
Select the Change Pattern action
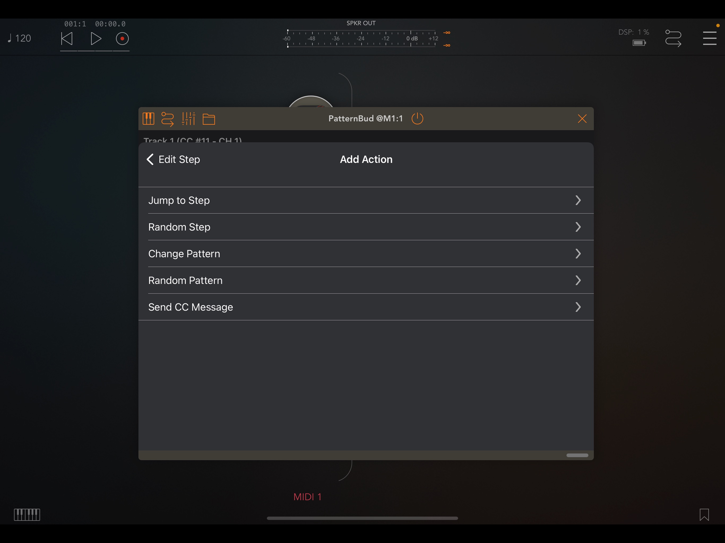[365, 253]
